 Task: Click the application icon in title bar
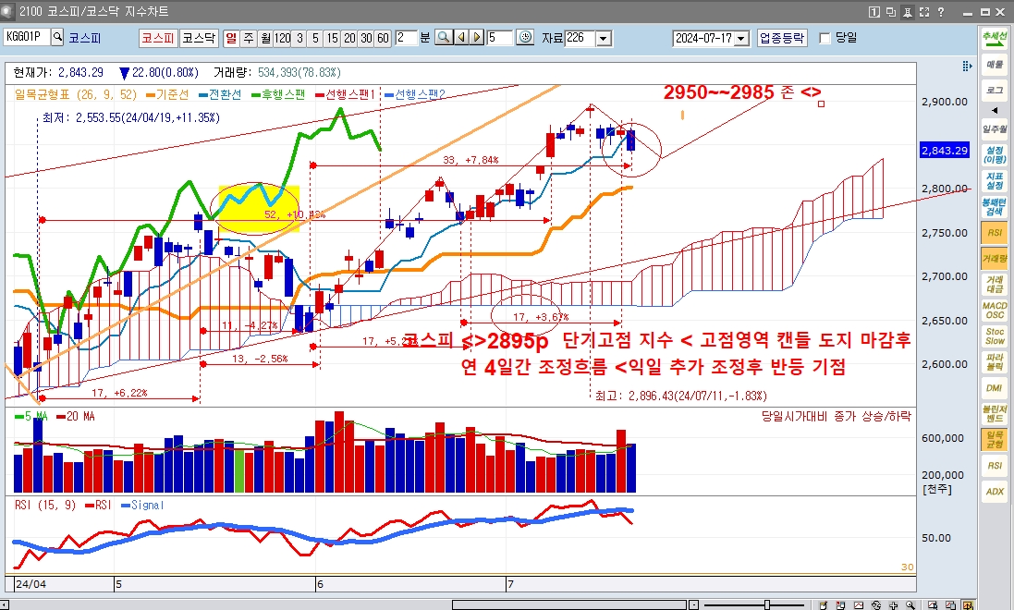pyautogui.click(x=7, y=11)
